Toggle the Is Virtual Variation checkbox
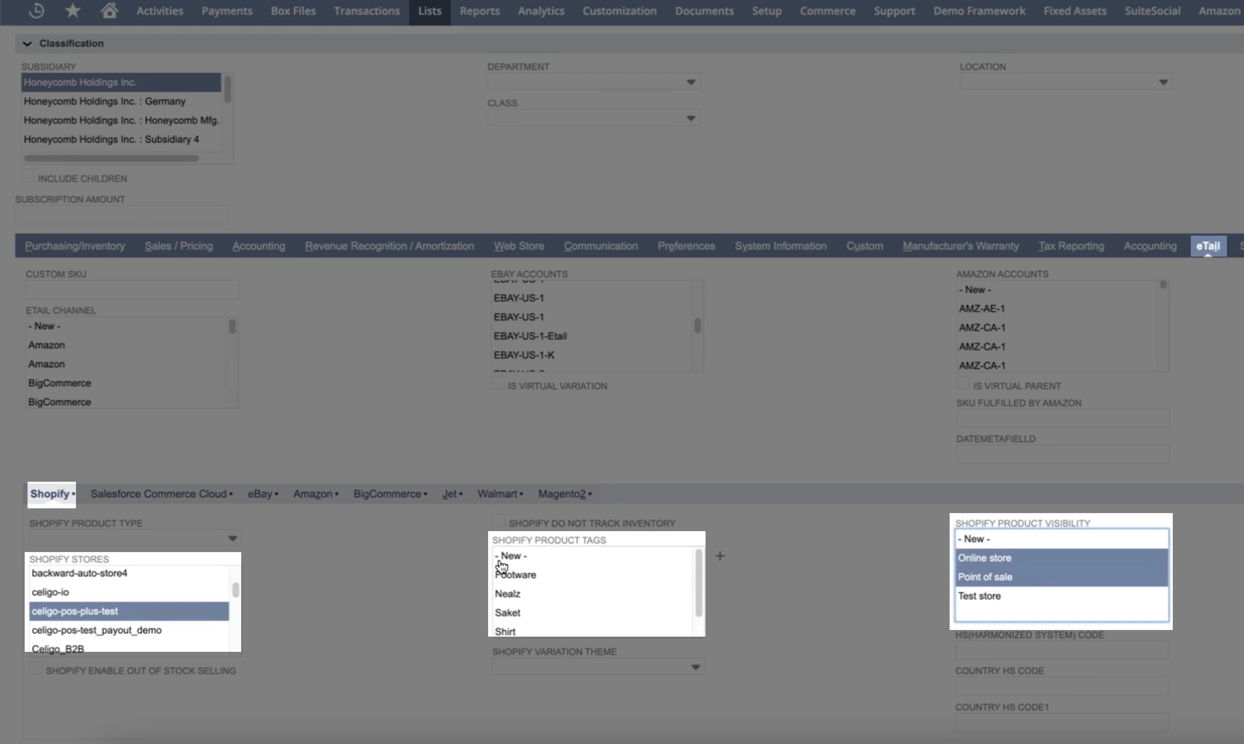Image resolution: width=1244 pixels, height=744 pixels. point(497,384)
